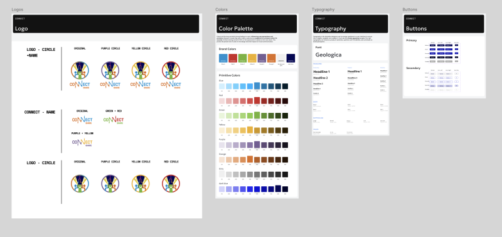Select the darkest swatch in the Blue primitive row
502x237 pixels.
click(x=285, y=87)
